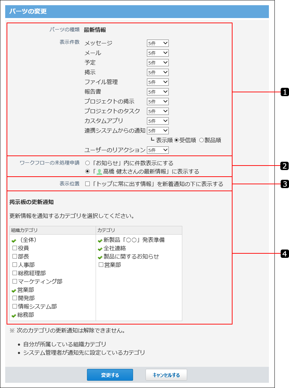The height and width of the screenshot is (388, 289).
Task: Click the パーツの変更 title
Action: [x=28, y=11]
